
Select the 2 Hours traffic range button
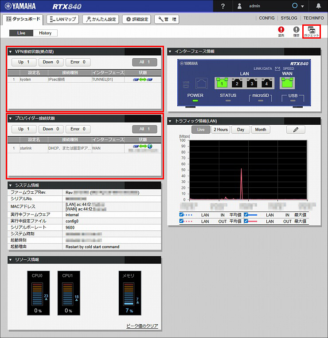coord(220,130)
